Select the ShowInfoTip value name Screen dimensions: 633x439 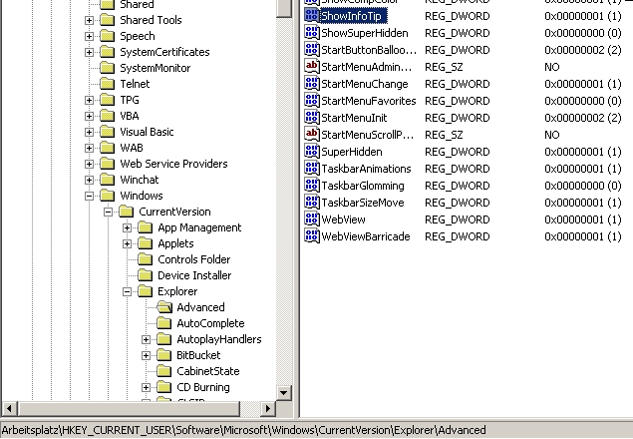[x=351, y=16]
